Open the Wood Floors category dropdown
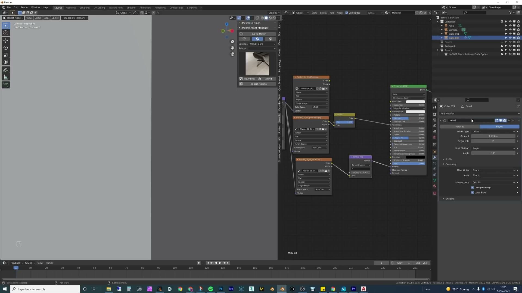Image resolution: width=522 pixels, height=293 pixels. tap(262, 44)
